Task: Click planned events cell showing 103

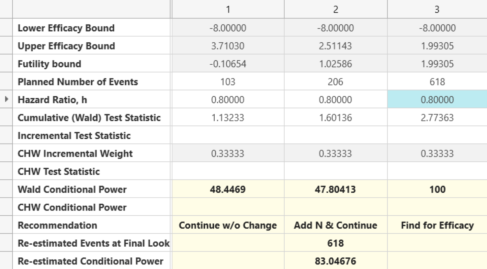Action: [228, 82]
